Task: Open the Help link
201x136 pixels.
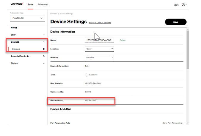Action: tap(176, 5)
